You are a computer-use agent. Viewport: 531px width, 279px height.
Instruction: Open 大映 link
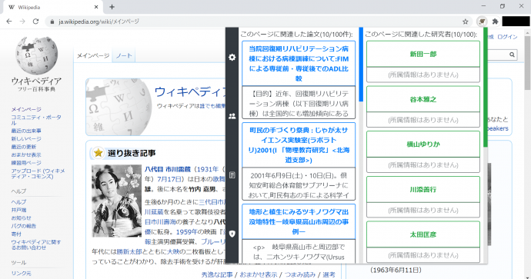(172, 251)
